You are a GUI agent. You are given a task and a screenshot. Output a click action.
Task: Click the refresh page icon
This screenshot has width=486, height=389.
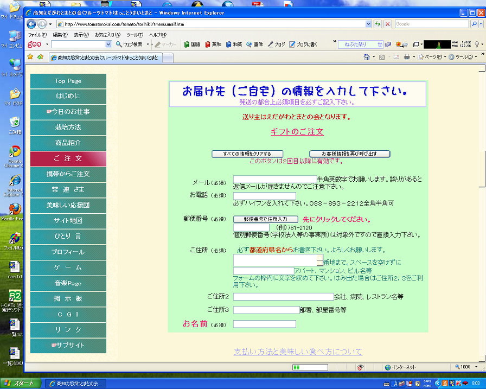378,24
